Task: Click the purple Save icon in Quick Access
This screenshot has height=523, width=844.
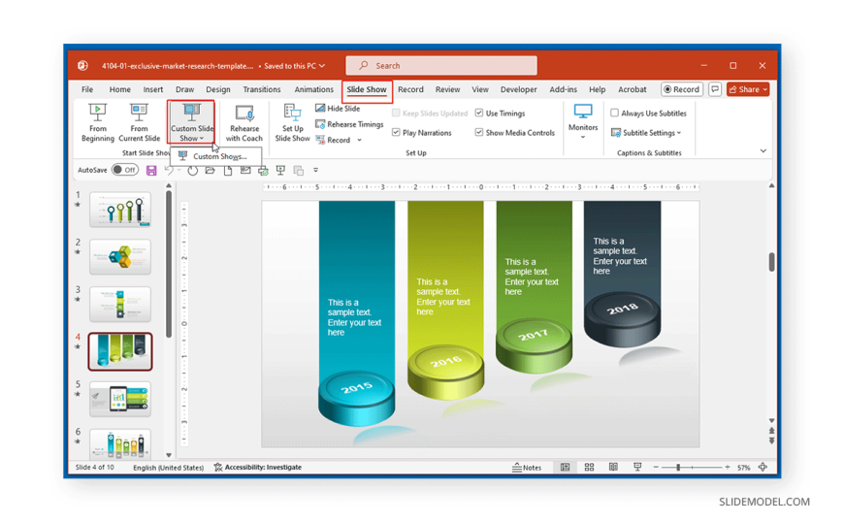Action: point(151,170)
